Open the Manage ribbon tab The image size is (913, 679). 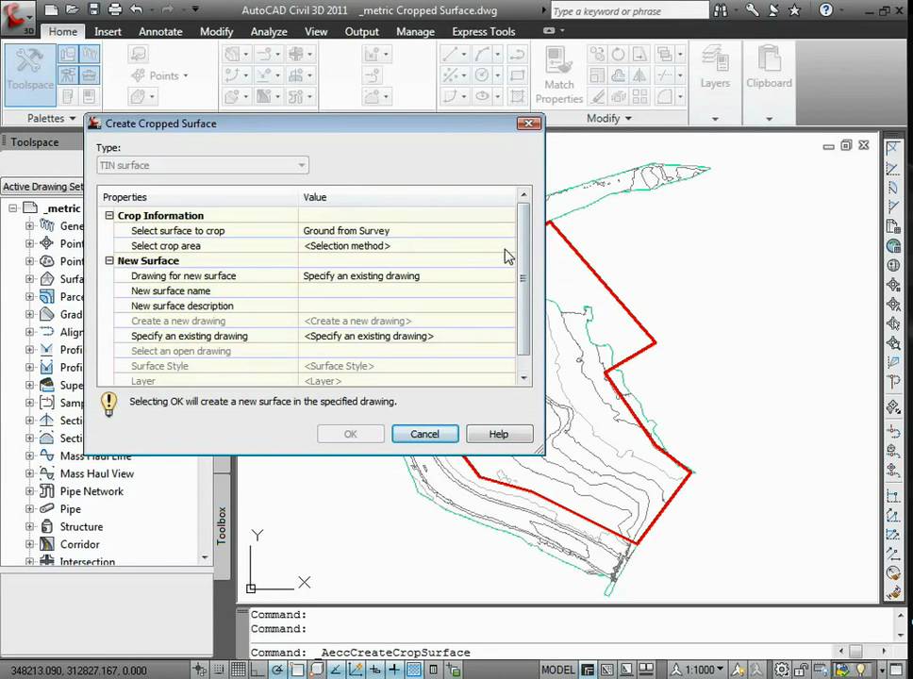415,31
